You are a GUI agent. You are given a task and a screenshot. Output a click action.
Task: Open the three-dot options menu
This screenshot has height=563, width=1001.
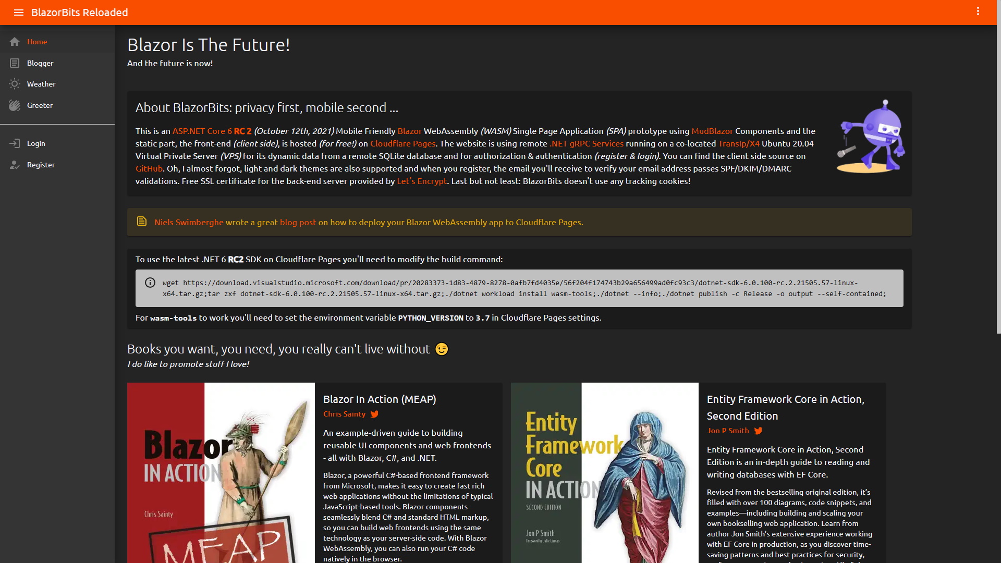click(978, 11)
